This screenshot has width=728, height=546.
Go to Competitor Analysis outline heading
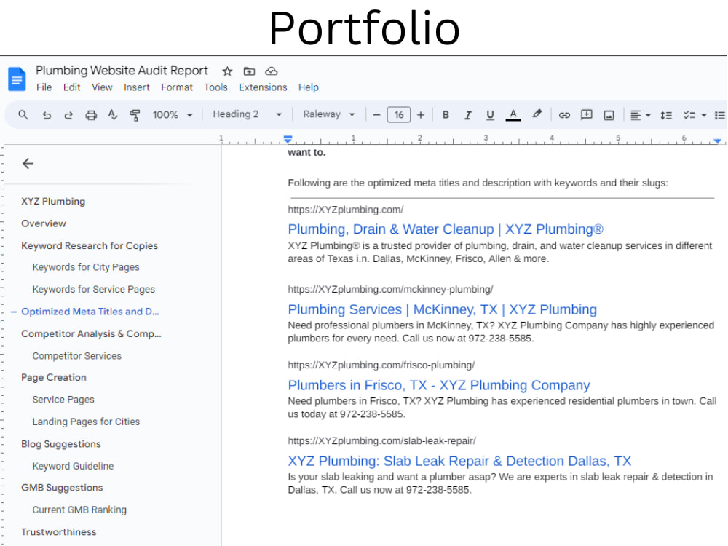[91, 334]
